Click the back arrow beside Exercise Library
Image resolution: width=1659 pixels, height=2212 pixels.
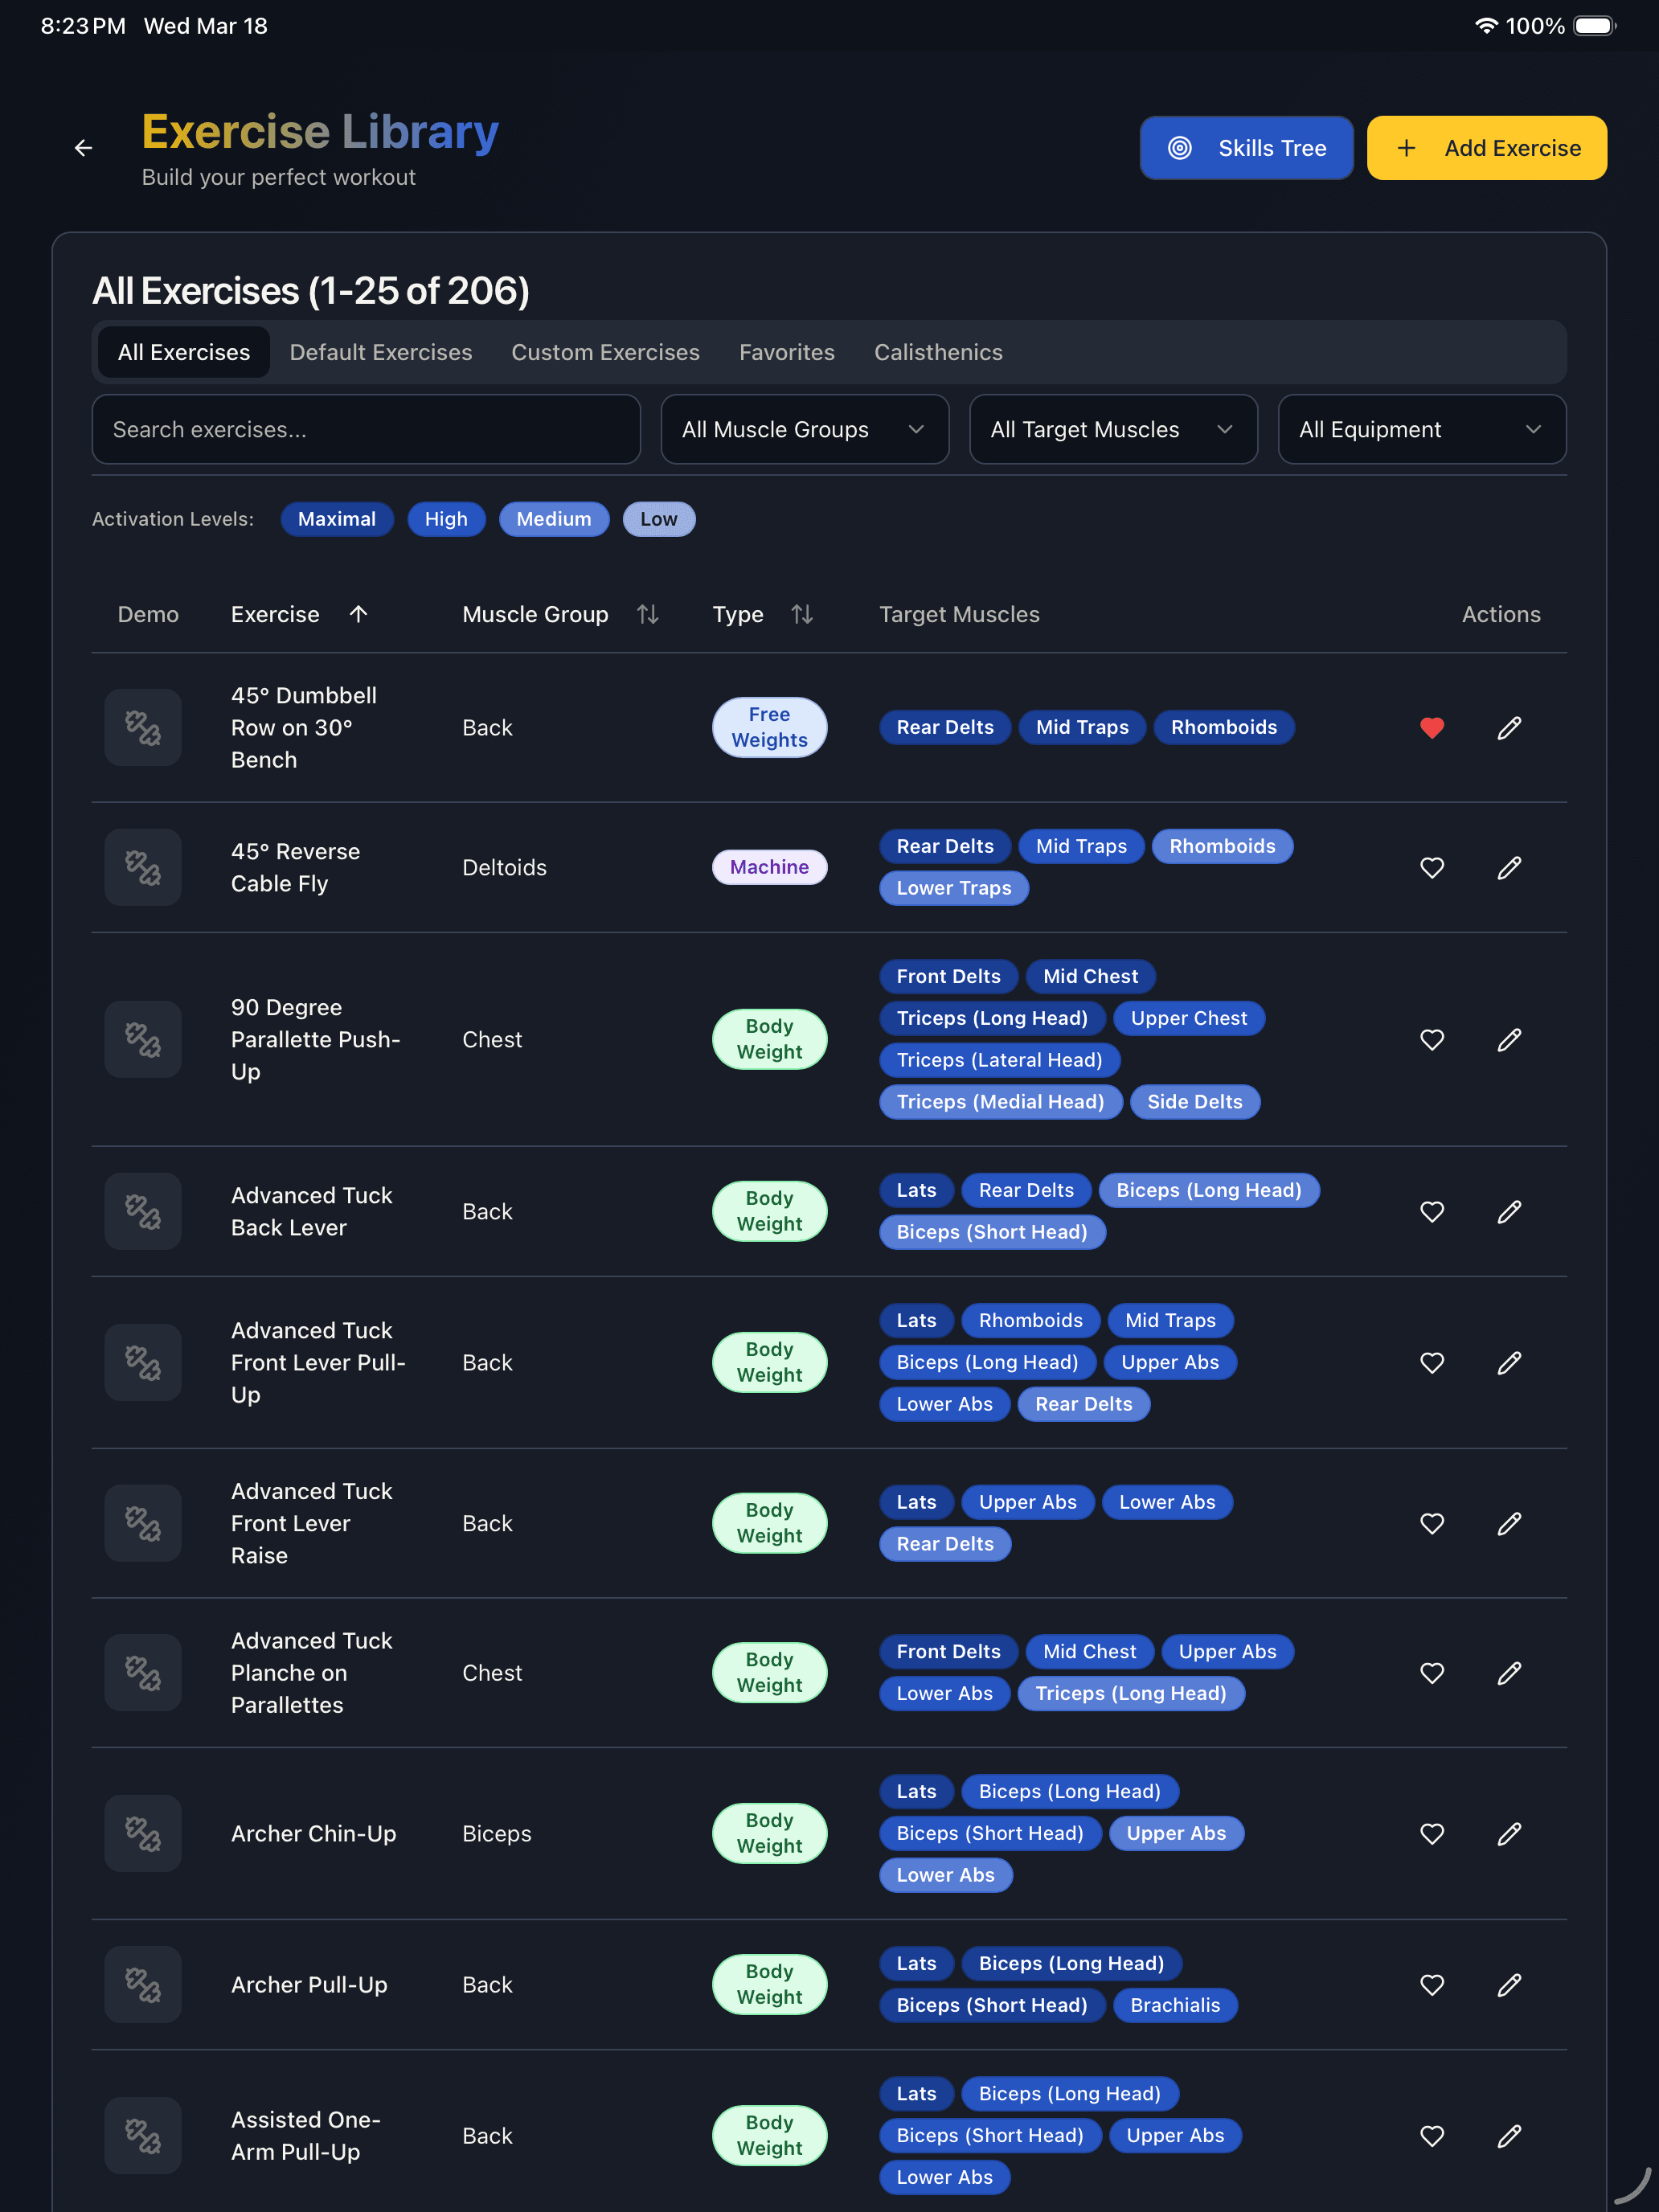[x=83, y=148]
